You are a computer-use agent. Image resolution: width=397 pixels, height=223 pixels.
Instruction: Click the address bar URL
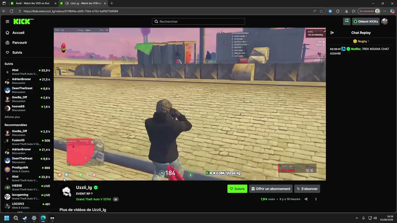pos(71,11)
